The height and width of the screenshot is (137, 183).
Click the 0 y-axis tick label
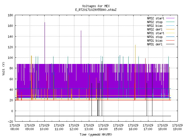click(12, 111)
